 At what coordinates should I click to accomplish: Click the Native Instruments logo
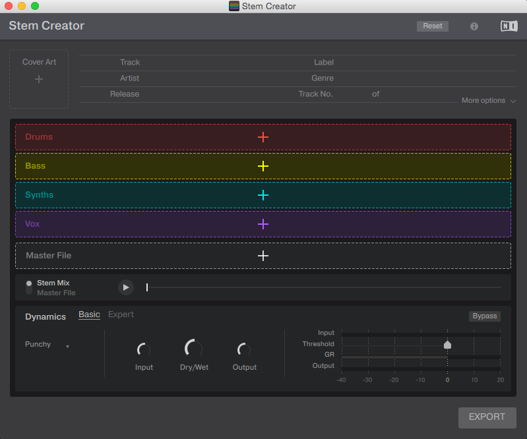509,26
